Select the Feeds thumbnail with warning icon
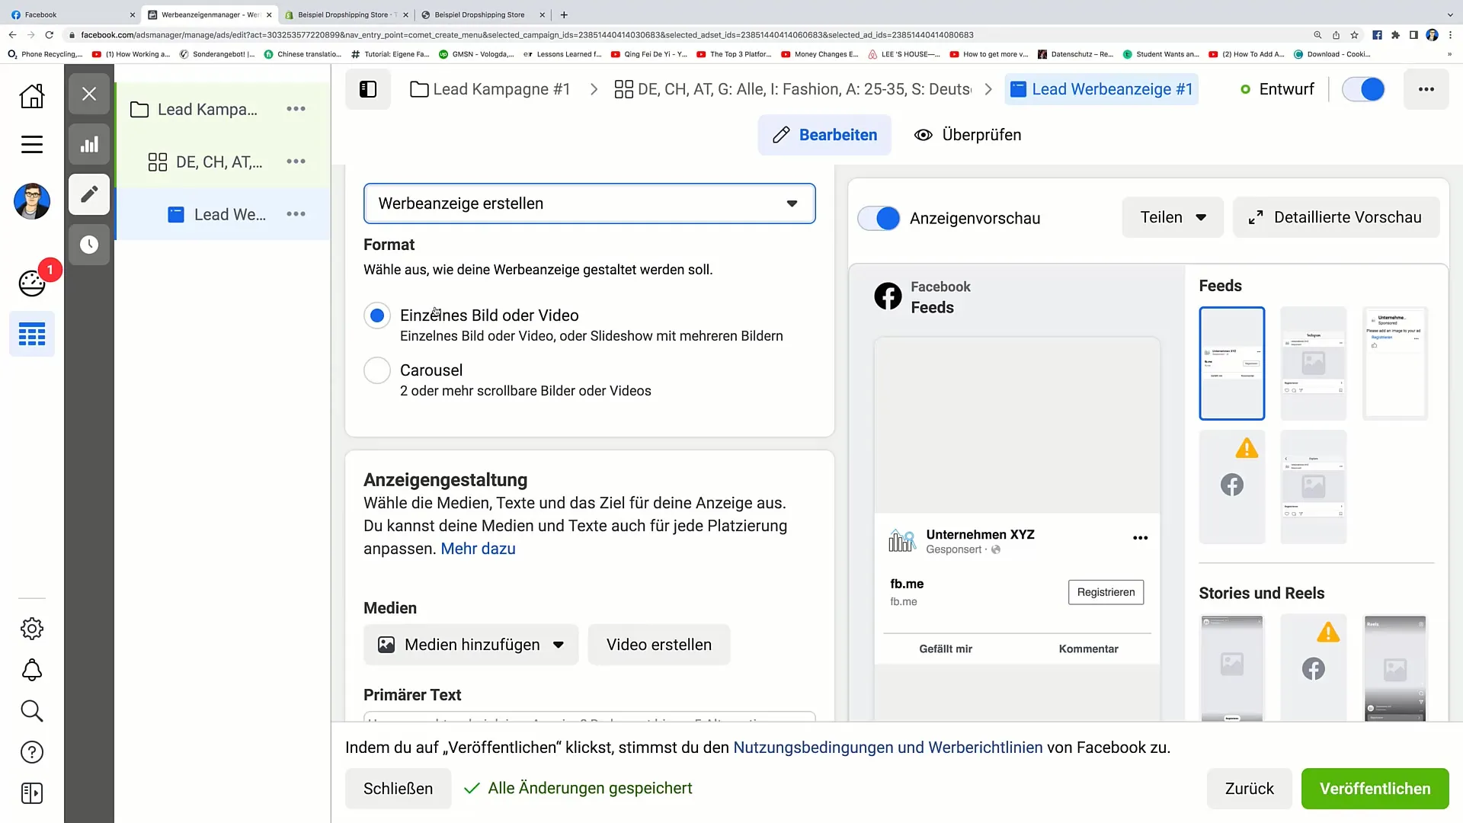This screenshot has height=823, width=1463. (x=1232, y=487)
